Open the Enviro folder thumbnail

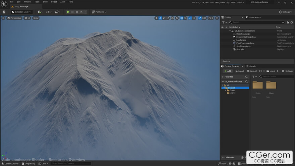(258, 85)
